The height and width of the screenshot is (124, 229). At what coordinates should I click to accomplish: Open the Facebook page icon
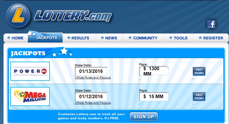point(211,24)
